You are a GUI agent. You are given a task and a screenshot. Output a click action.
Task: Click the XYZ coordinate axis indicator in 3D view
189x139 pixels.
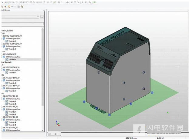pyautogui.click(x=58, y=123)
